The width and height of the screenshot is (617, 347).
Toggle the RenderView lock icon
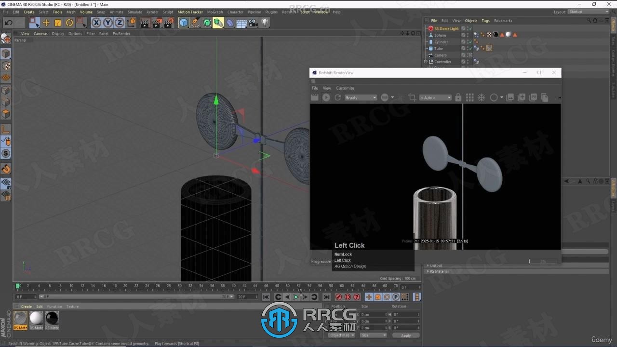458,97
